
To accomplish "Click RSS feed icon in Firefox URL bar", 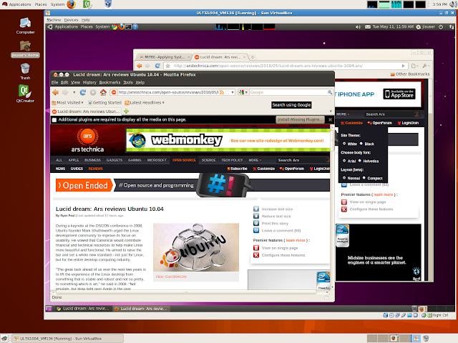I will tap(222, 92).
